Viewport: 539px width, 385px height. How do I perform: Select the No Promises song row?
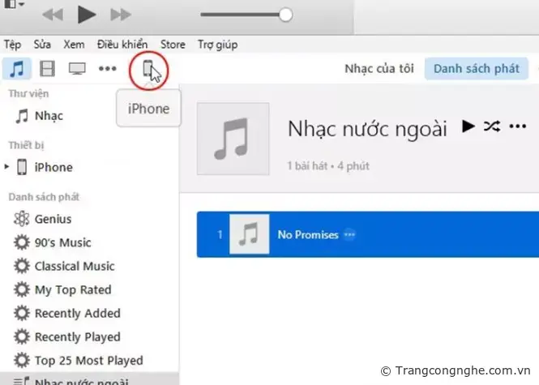pos(365,234)
